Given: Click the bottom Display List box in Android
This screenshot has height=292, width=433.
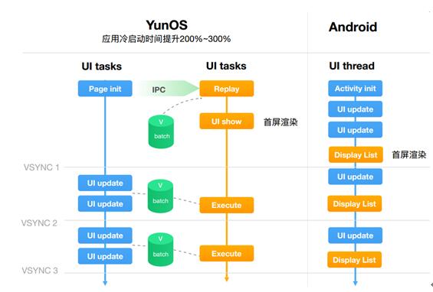Looking at the screenshot, I should [x=355, y=259].
